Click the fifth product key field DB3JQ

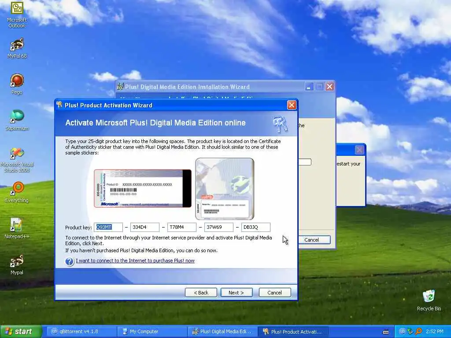(x=256, y=227)
